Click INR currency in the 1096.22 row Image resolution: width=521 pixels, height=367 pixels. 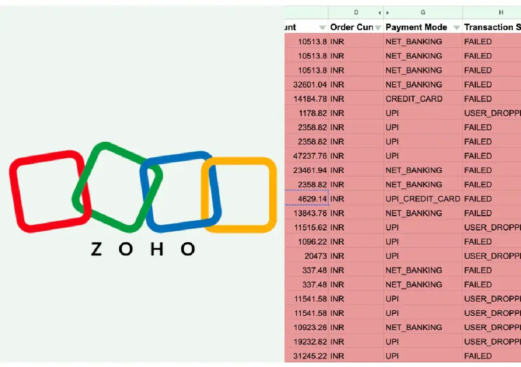[x=356, y=242]
